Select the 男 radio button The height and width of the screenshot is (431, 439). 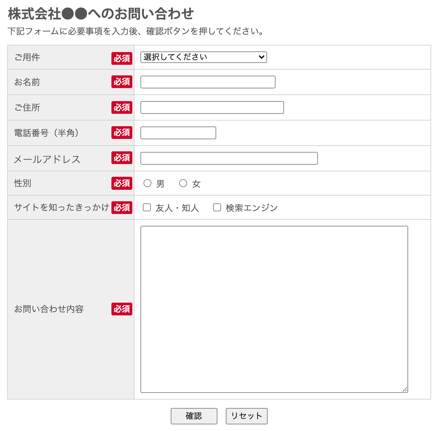click(x=147, y=183)
